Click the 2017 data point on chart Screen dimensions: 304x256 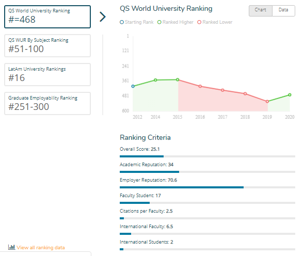click(x=222, y=90)
